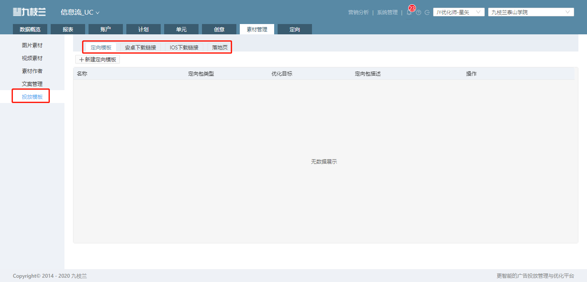Expand the 信息流_UC channel switcher

coord(80,12)
